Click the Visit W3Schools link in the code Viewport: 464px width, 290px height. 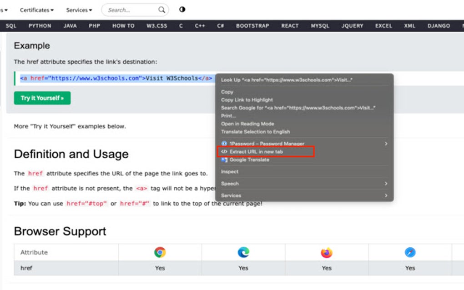click(177, 78)
